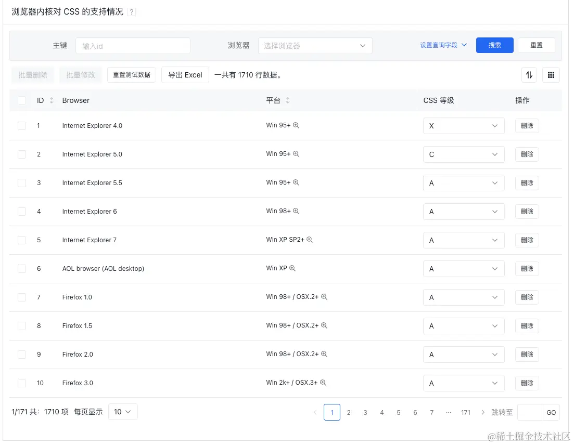Click magnifier icon next to Win XP in AOL row
This screenshot has height=445, width=574.
[292, 268]
